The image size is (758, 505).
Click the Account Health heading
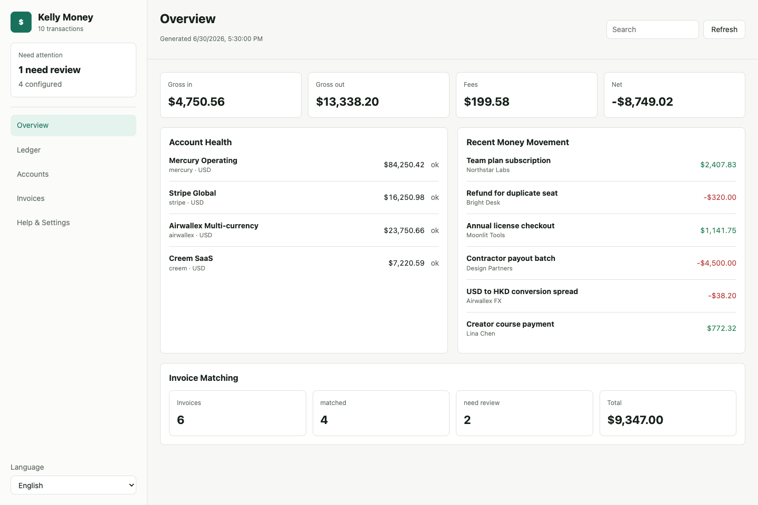coord(200,142)
